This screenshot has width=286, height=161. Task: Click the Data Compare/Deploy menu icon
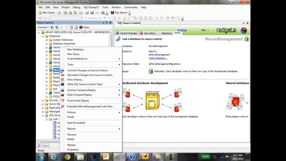(x=63, y=95)
